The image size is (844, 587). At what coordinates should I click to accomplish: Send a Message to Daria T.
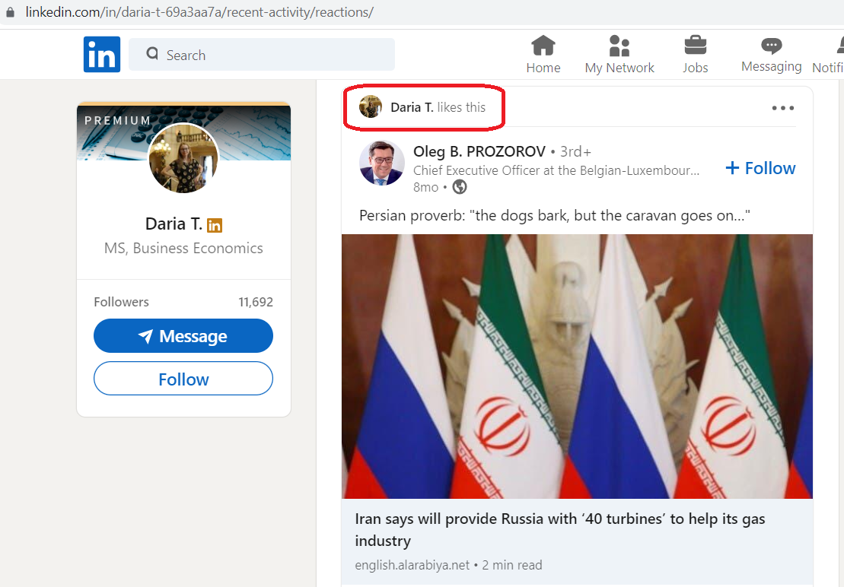point(183,336)
